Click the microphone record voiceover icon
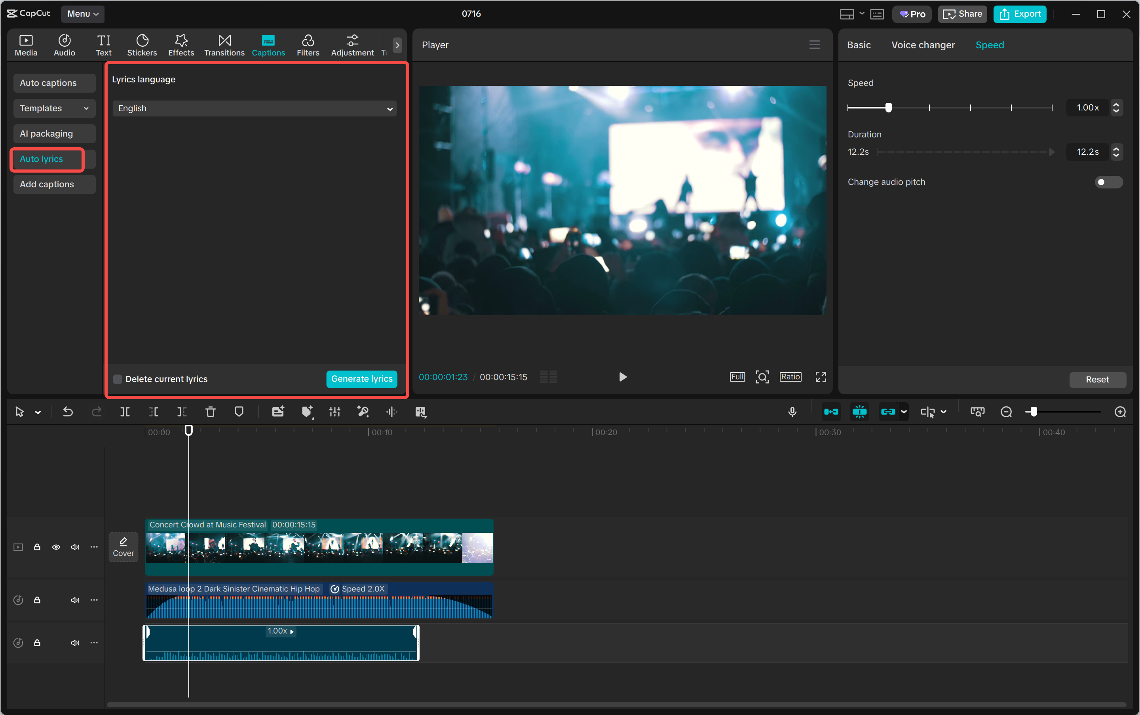 pos(792,412)
